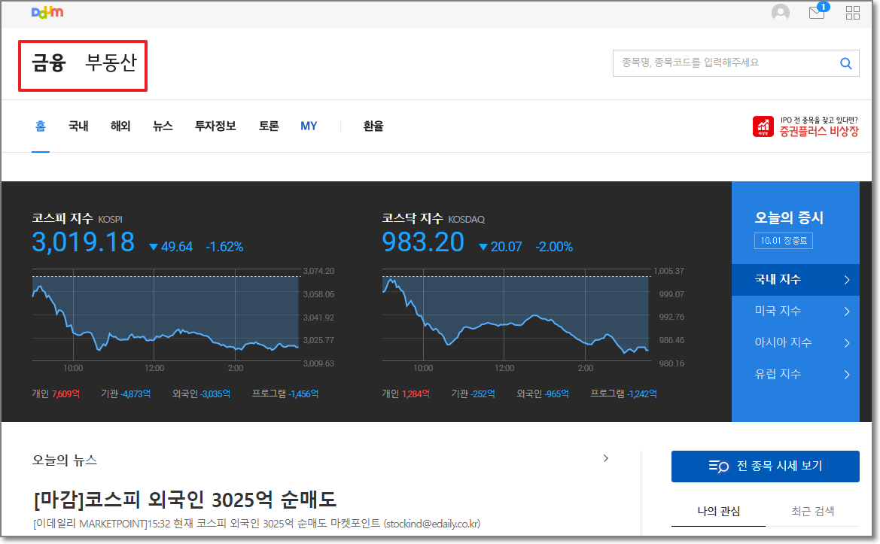Open the 코스닥 지수 KOSDAQ title
The height and width of the screenshot is (544, 880).
point(434,218)
